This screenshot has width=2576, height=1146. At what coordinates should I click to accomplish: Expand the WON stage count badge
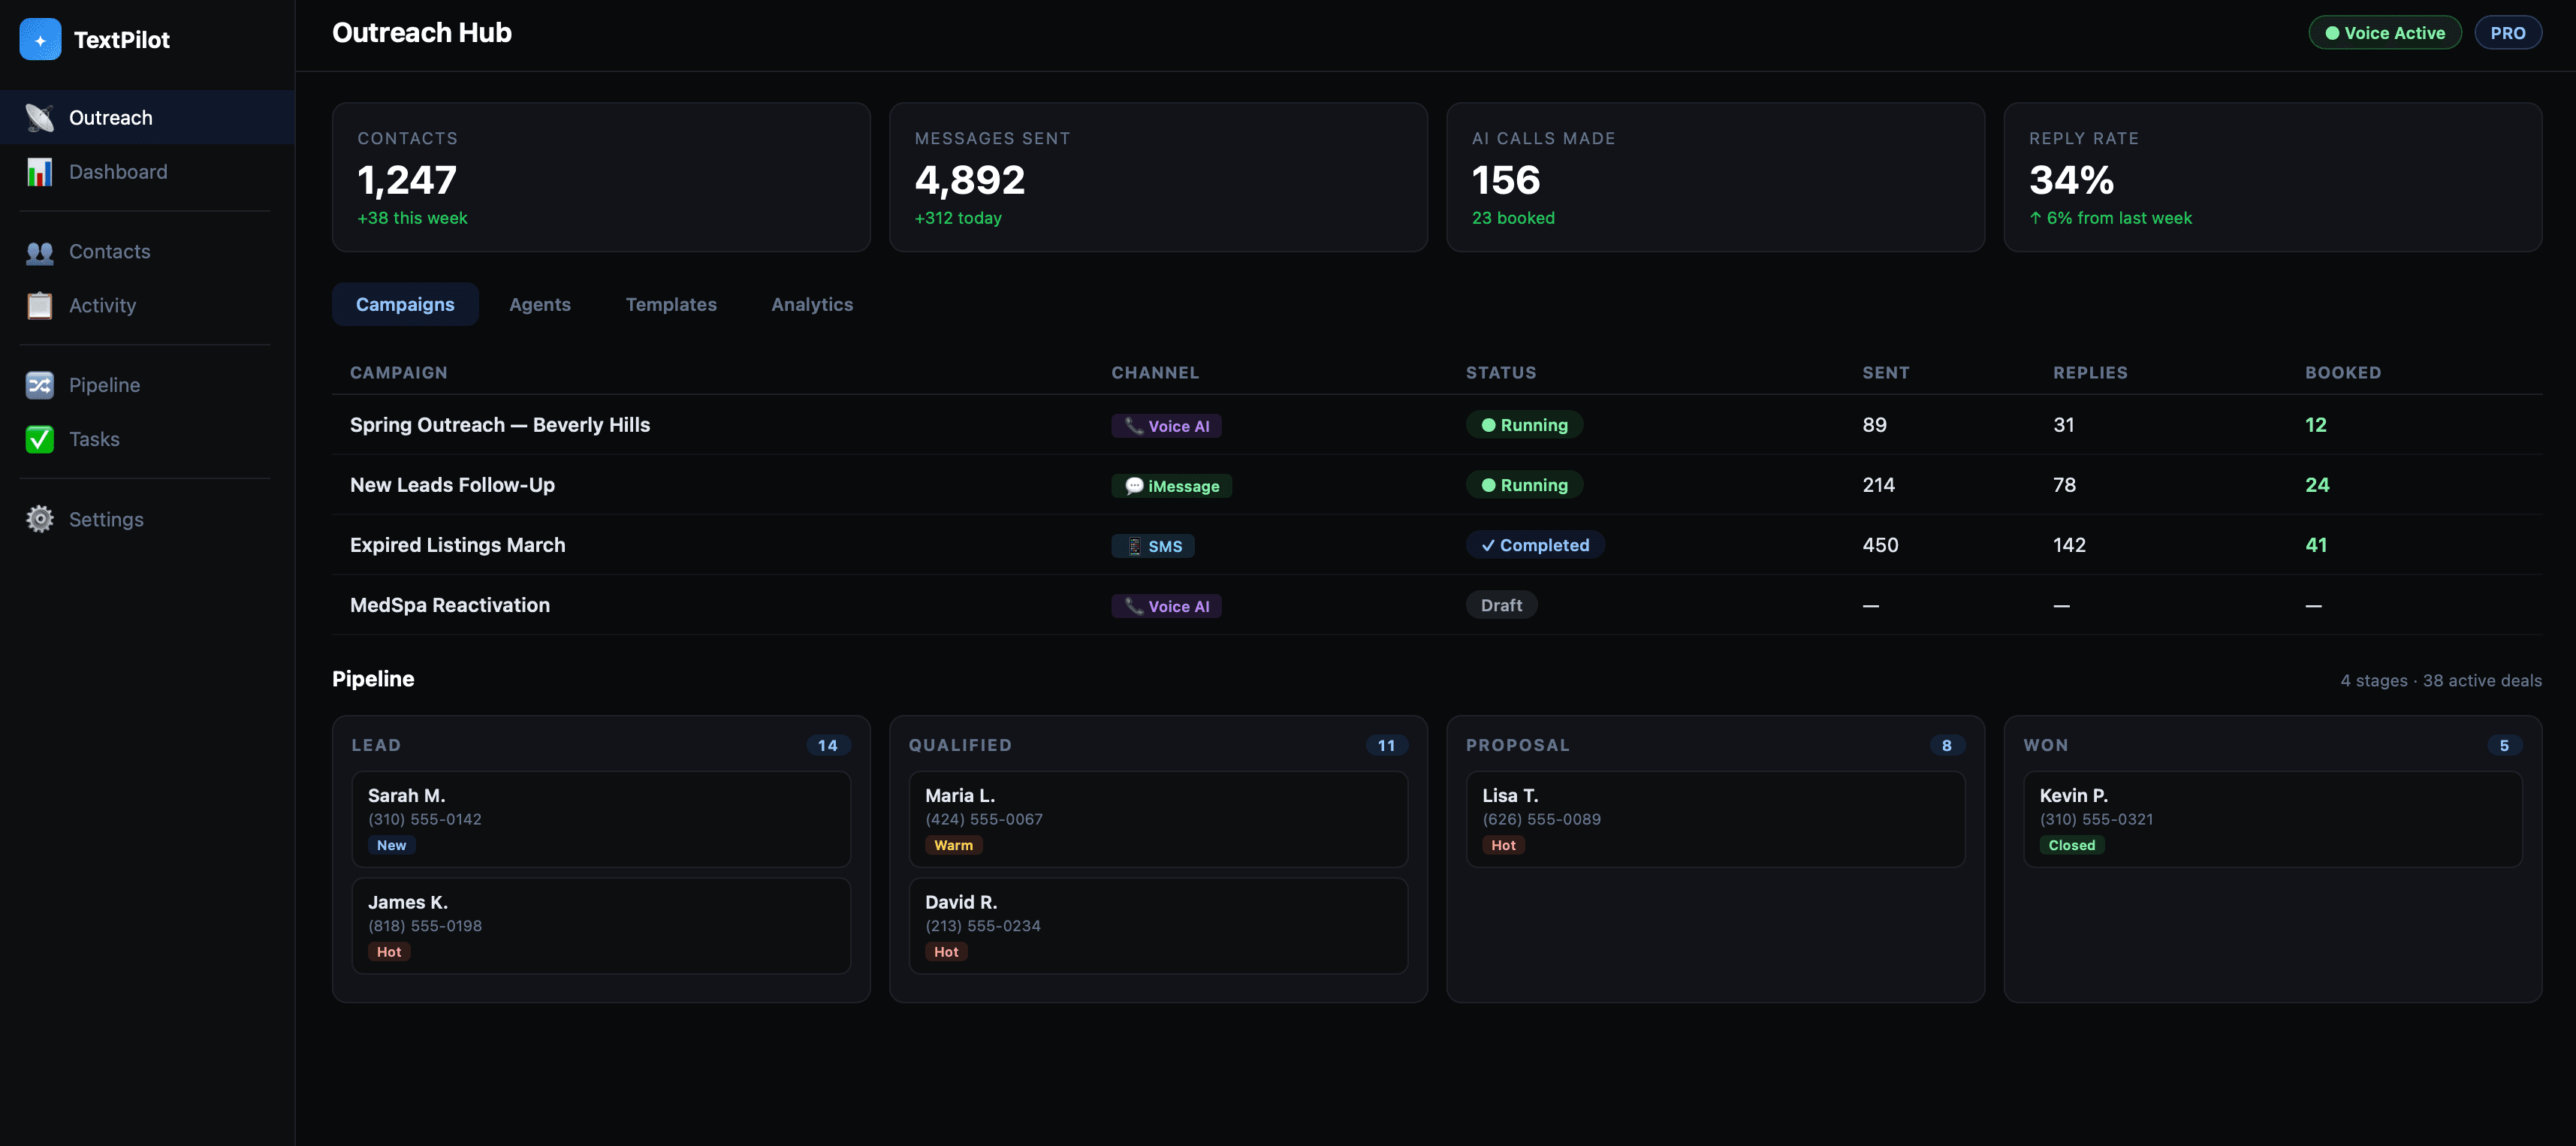(2503, 744)
